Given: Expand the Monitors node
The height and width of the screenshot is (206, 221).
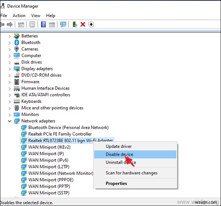Looking at the screenshot, I should click(x=10, y=115).
